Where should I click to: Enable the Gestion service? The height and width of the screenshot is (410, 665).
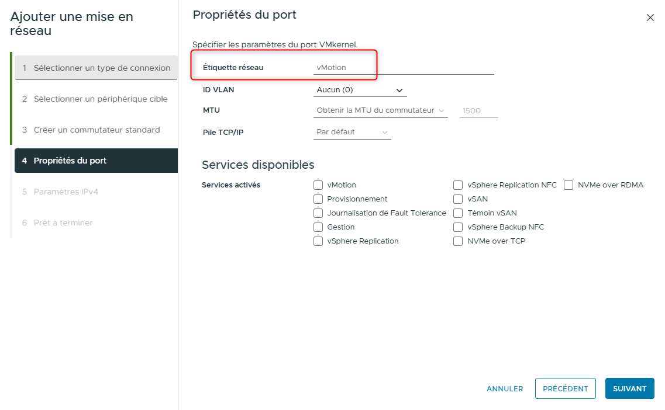(318, 227)
